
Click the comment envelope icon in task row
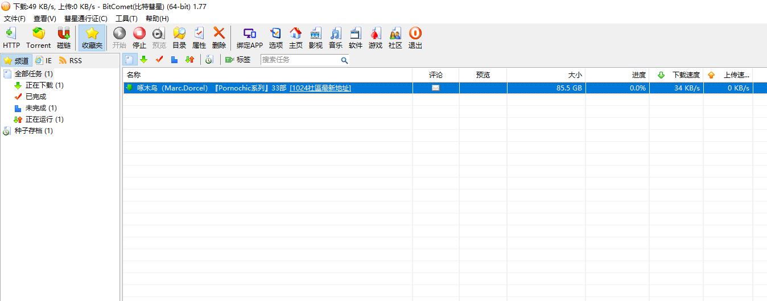[436, 88]
